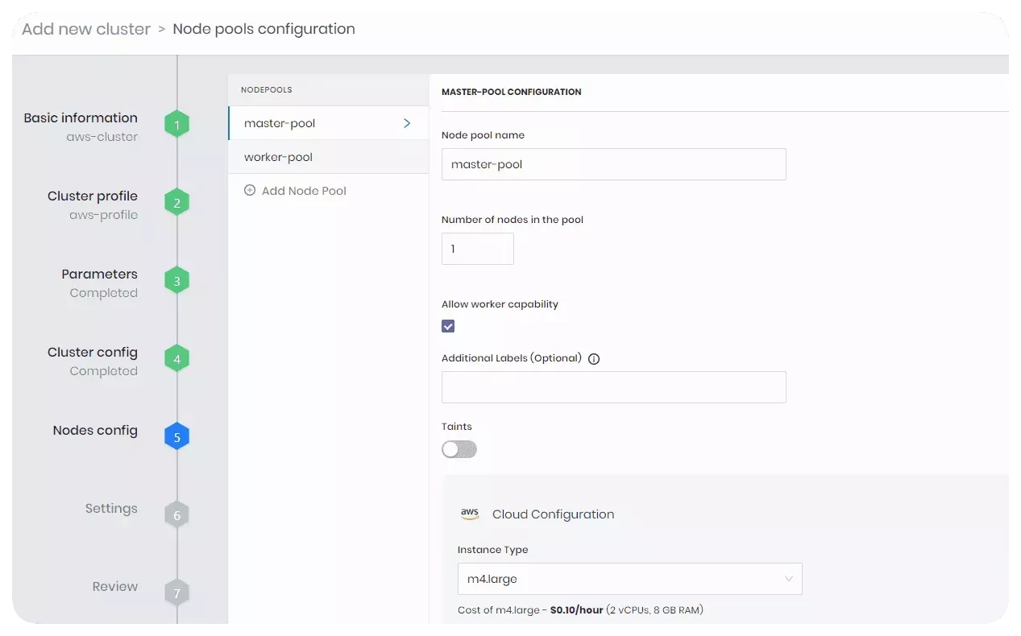The image size is (1021, 636).
Task: Click the Node pools configuration breadcrumb text
Action: [x=264, y=29]
